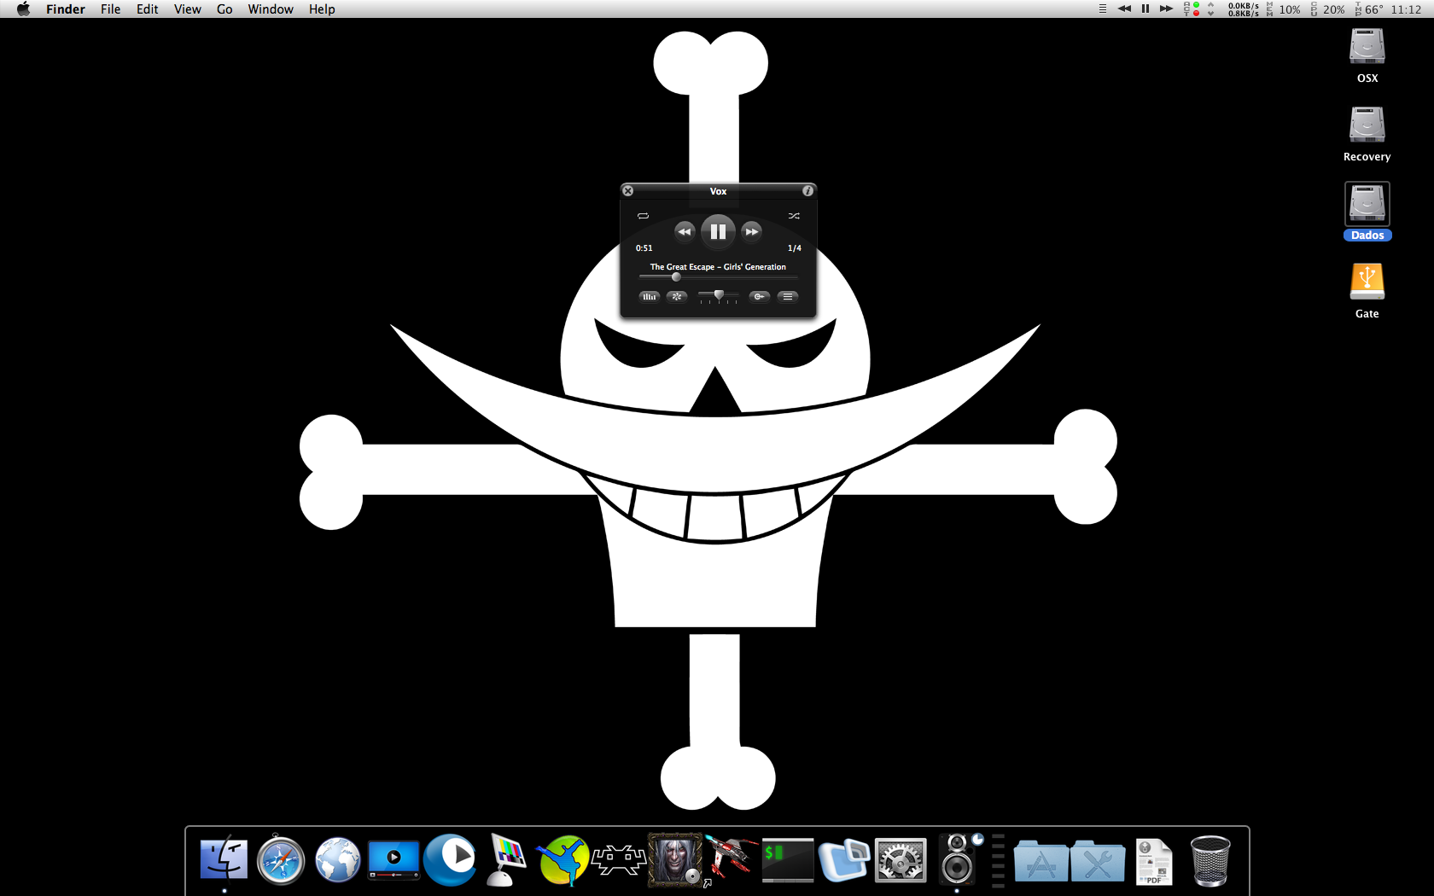Image resolution: width=1434 pixels, height=896 pixels.
Task: Open the green dancer icon app in Dock
Action: (563, 860)
